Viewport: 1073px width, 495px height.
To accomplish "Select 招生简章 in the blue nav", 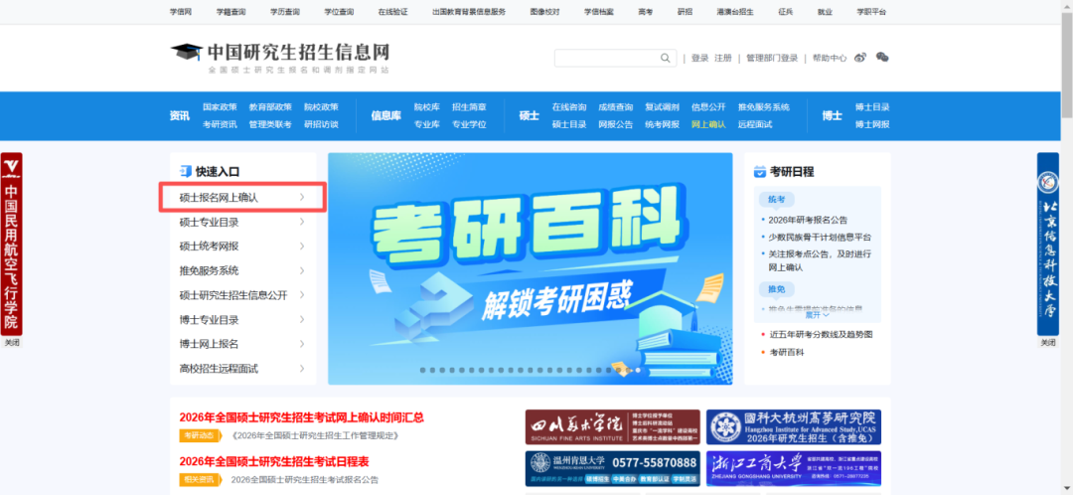I will point(469,107).
